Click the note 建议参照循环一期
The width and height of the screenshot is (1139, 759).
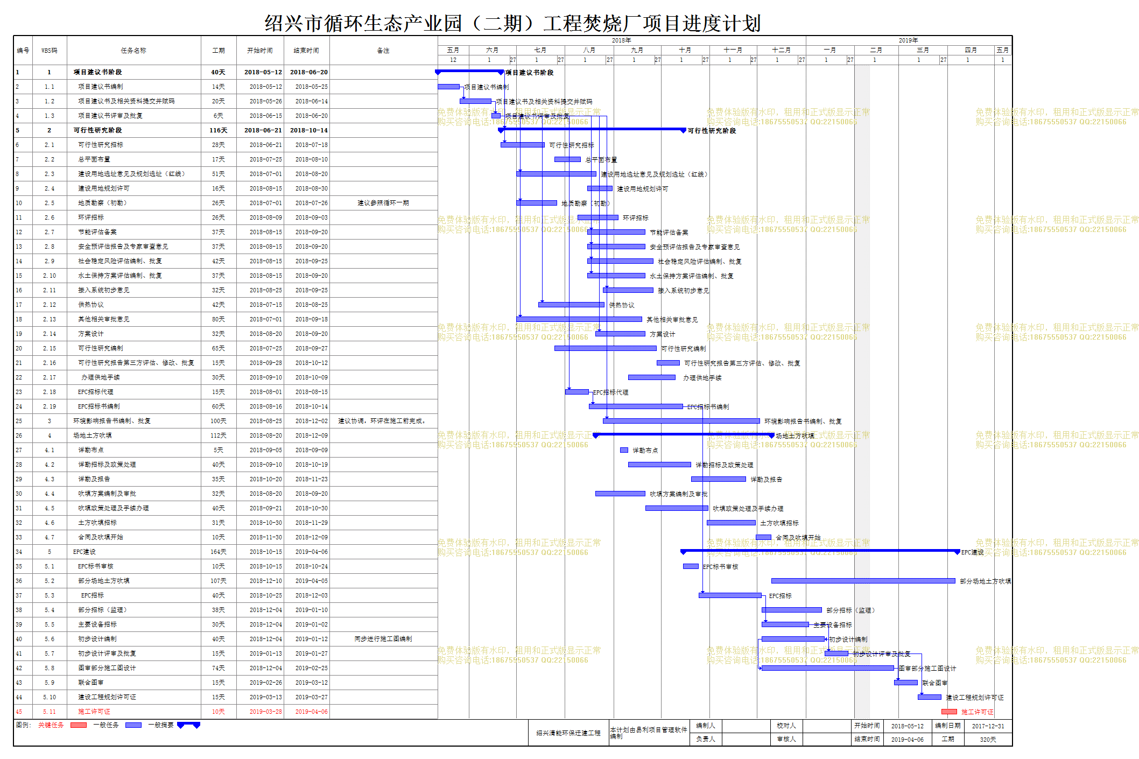click(383, 203)
